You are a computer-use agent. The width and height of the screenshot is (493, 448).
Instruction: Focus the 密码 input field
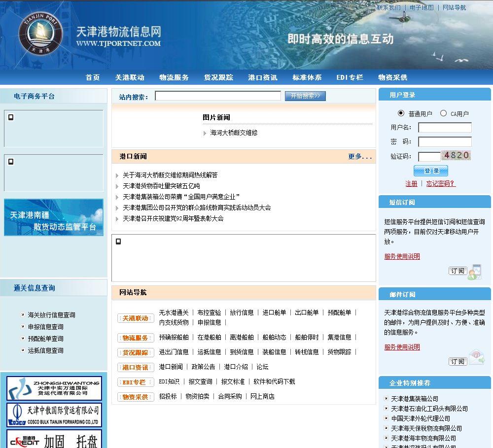(445, 142)
